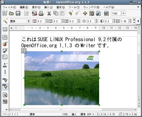Toggle HYP hyperlink mode in status bar
The image size is (142, 117).
pos(89,114)
